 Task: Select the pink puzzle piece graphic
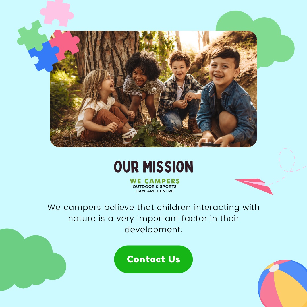click(x=57, y=13)
